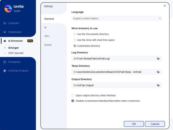Click the Compressor sidebar icon
This screenshot has height=130, width=173.
point(5,32)
